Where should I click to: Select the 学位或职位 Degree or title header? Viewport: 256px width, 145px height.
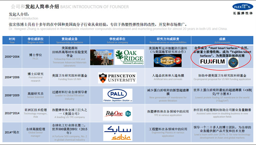click(36, 40)
